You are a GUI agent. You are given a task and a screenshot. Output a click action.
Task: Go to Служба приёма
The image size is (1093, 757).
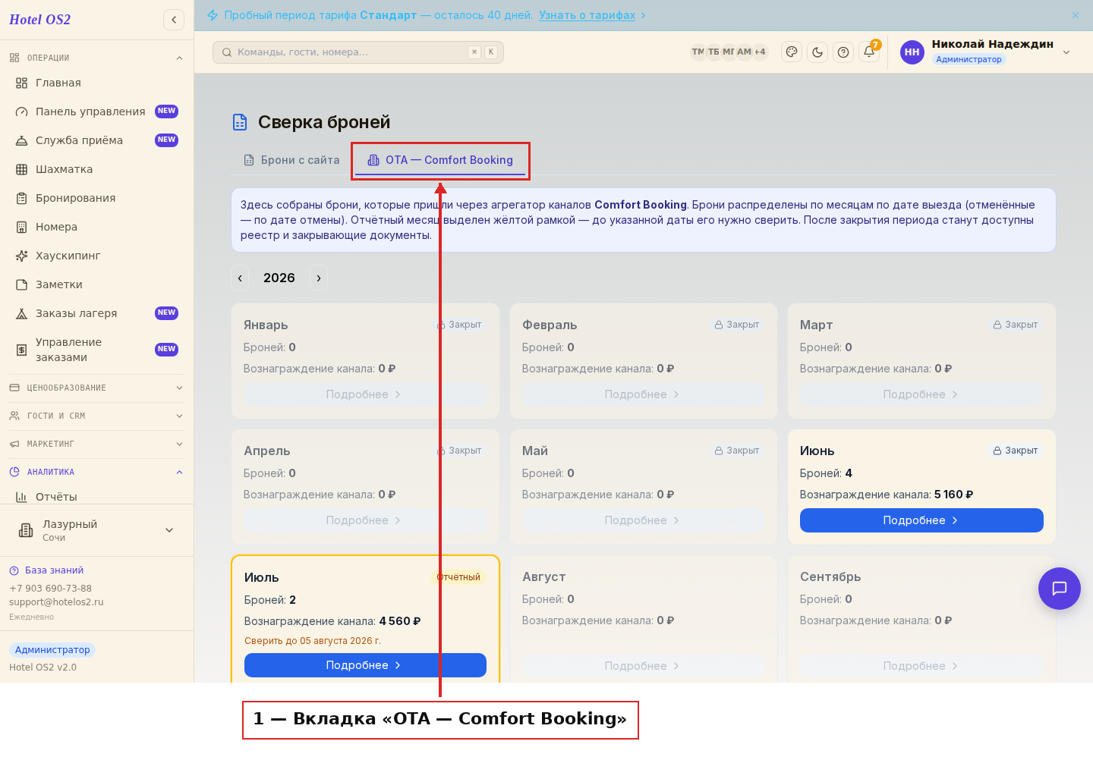[x=96, y=140]
